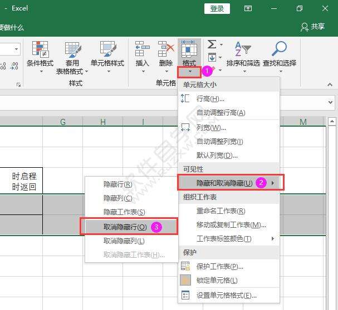Select column G header
The height and width of the screenshot is (310, 338).
63,122
